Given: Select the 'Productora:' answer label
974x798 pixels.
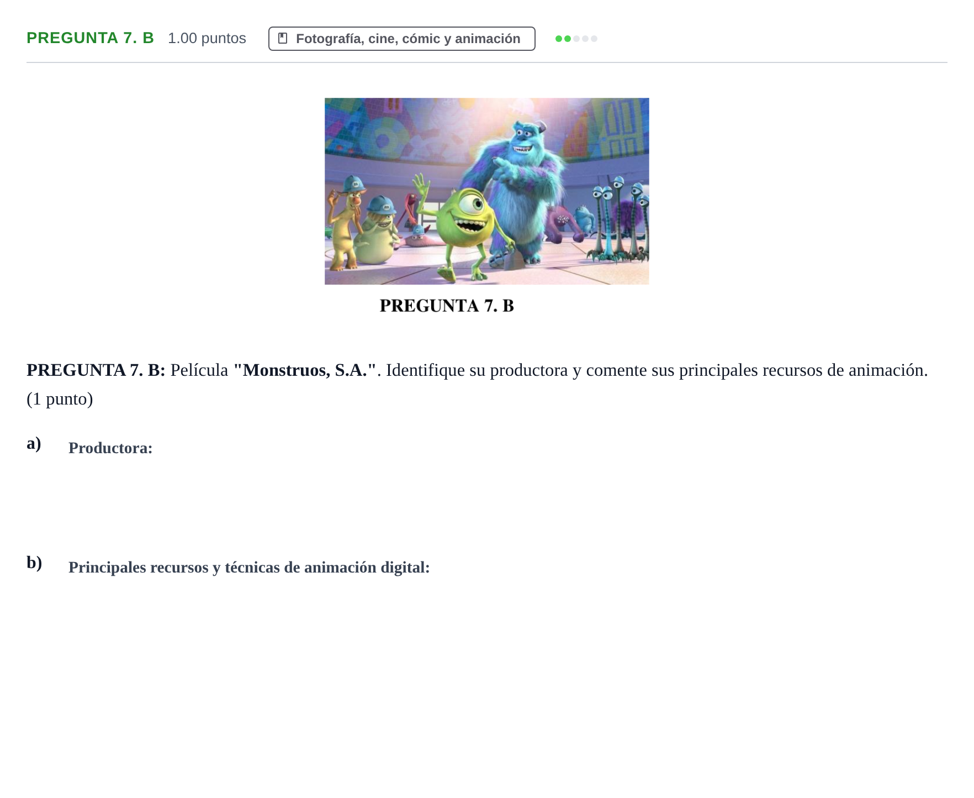Looking at the screenshot, I should [110, 448].
